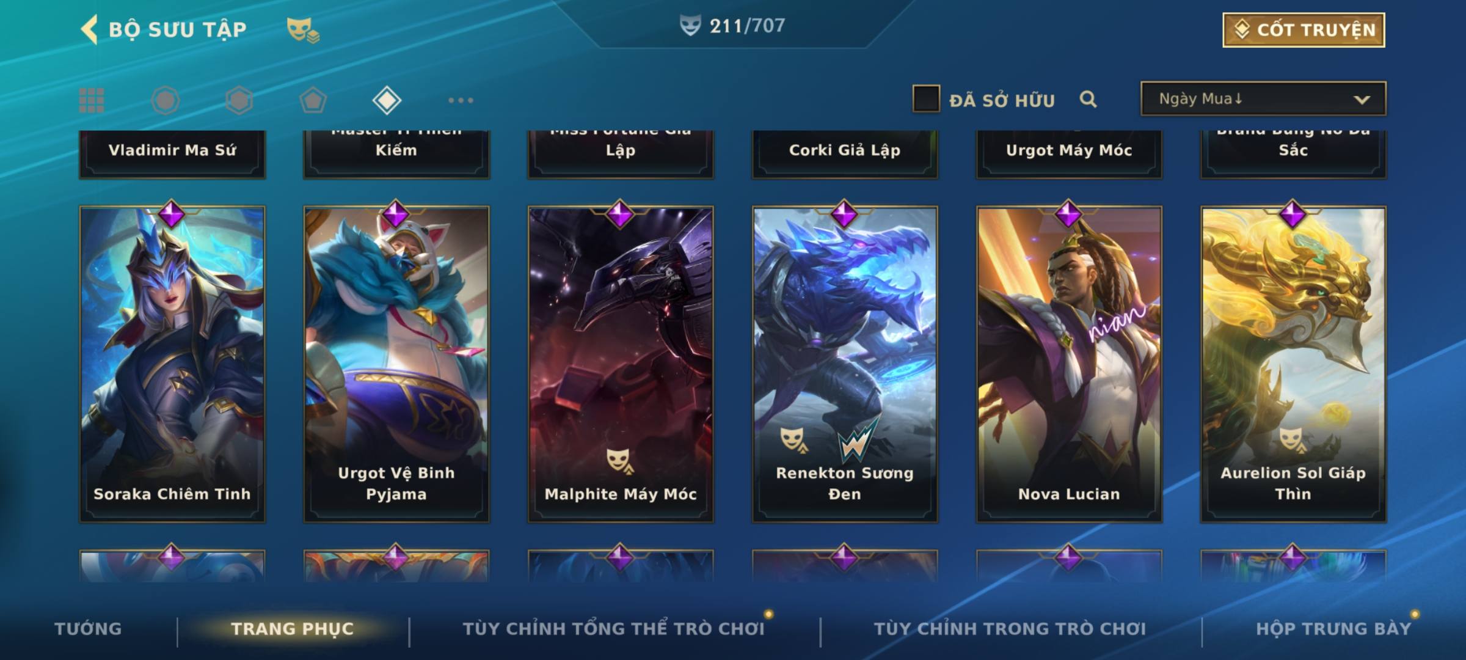Select the pentagon rarity filter icon
Screen dimensions: 1466x660
click(313, 100)
